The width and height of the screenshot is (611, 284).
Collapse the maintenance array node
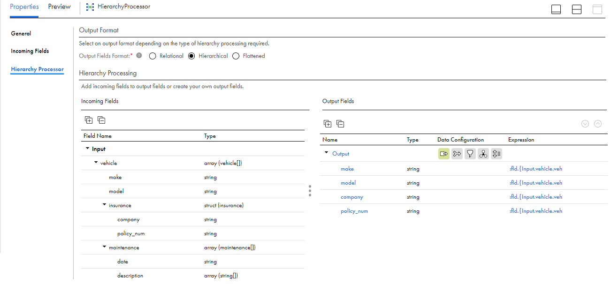click(104, 247)
